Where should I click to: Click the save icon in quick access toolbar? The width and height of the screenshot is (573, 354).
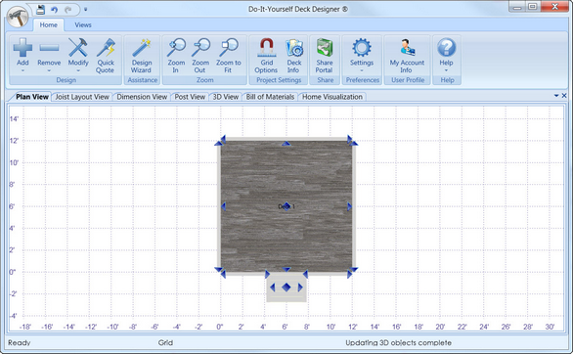pyautogui.click(x=40, y=10)
